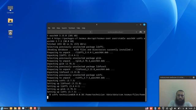Click the red tray icon beside the flag

pyautogui.click(x=151, y=108)
